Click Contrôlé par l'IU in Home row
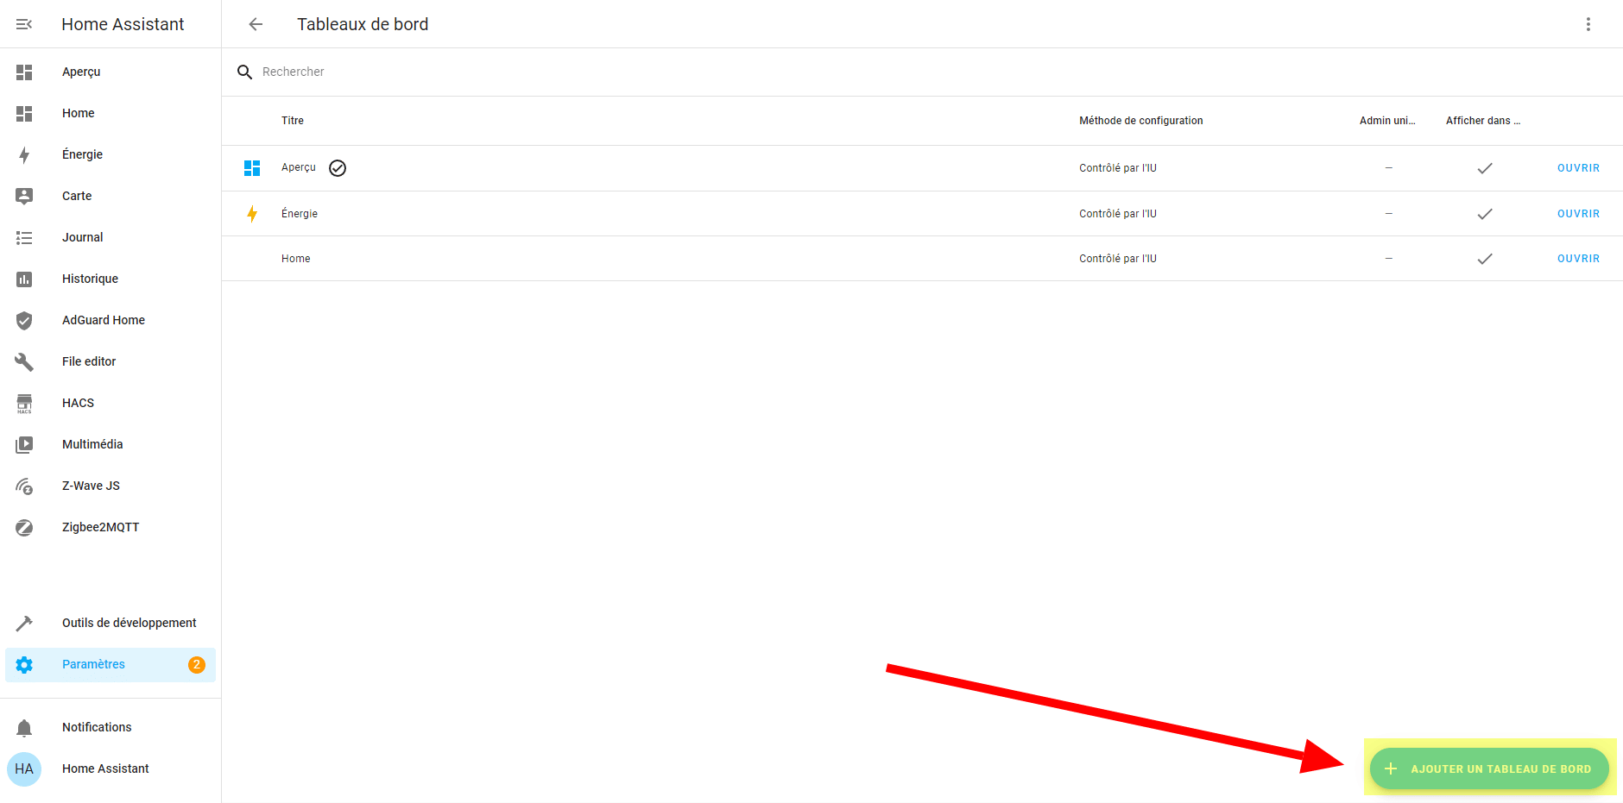The width and height of the screenshot is (1623, 803). pos(1118,259)
